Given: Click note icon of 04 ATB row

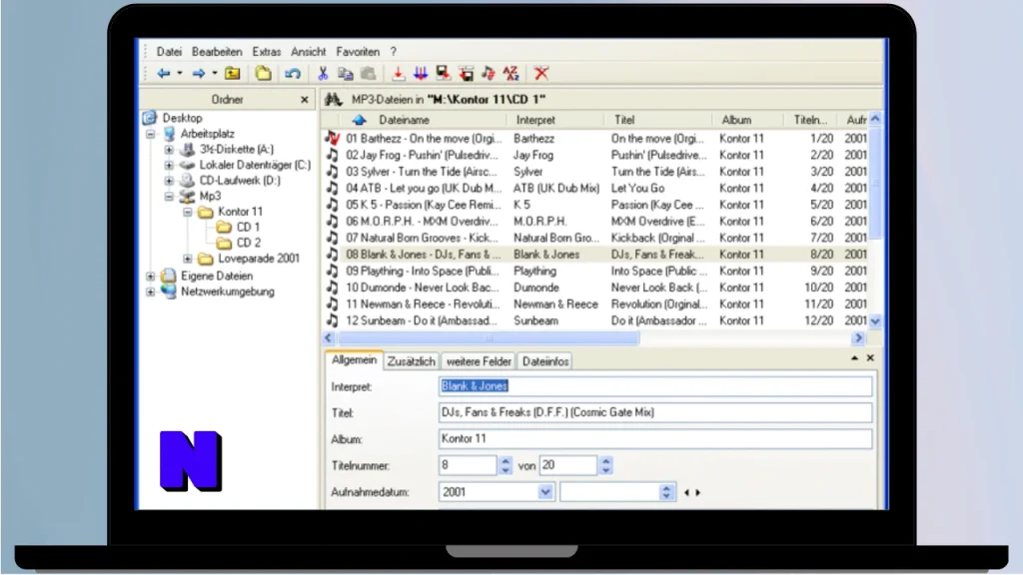Looking at the screenshot, I should pos(333,188).
